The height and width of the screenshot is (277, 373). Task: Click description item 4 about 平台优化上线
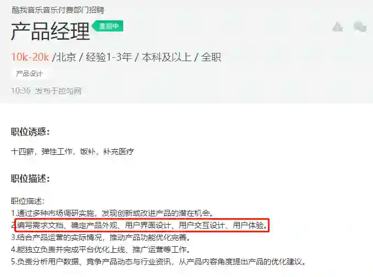point(101,249)
